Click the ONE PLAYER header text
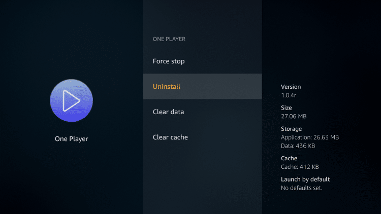 pos(169,39)
